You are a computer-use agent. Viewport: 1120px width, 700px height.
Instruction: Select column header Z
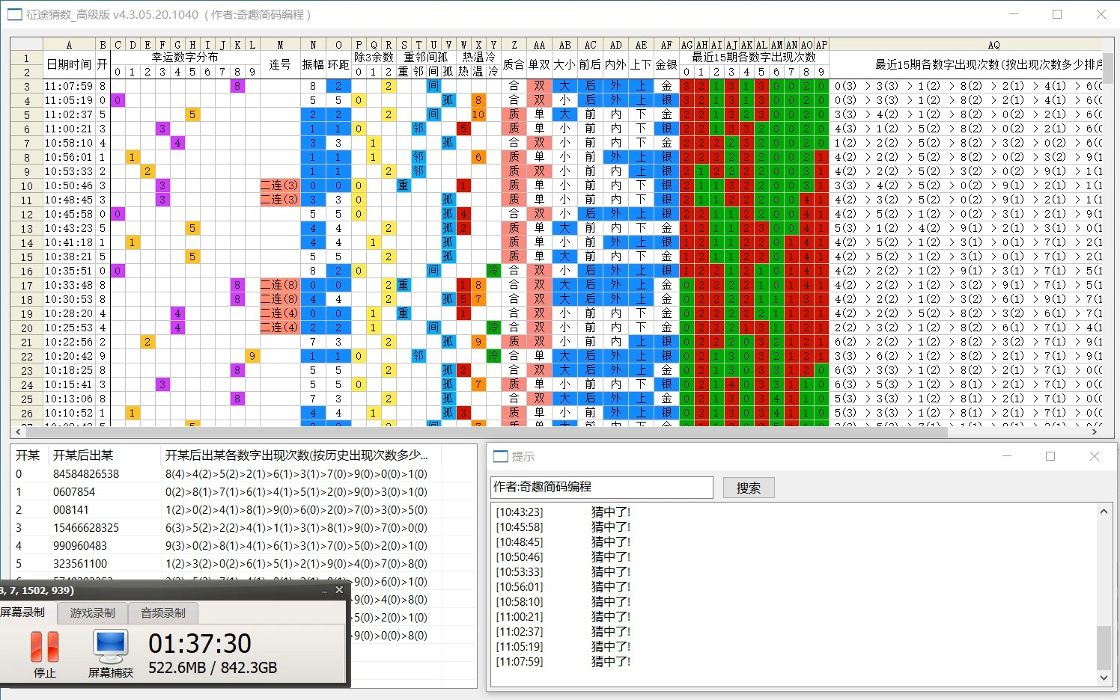tap(514, 45)
